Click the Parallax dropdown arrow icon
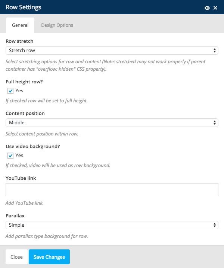The height and width of the screenshot is (268, 224). tap(215, 225)
